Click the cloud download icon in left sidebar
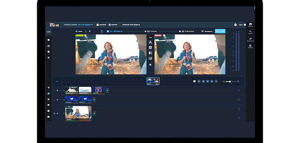Viewport: 303px width, 143px height. [x=48, y=46]
